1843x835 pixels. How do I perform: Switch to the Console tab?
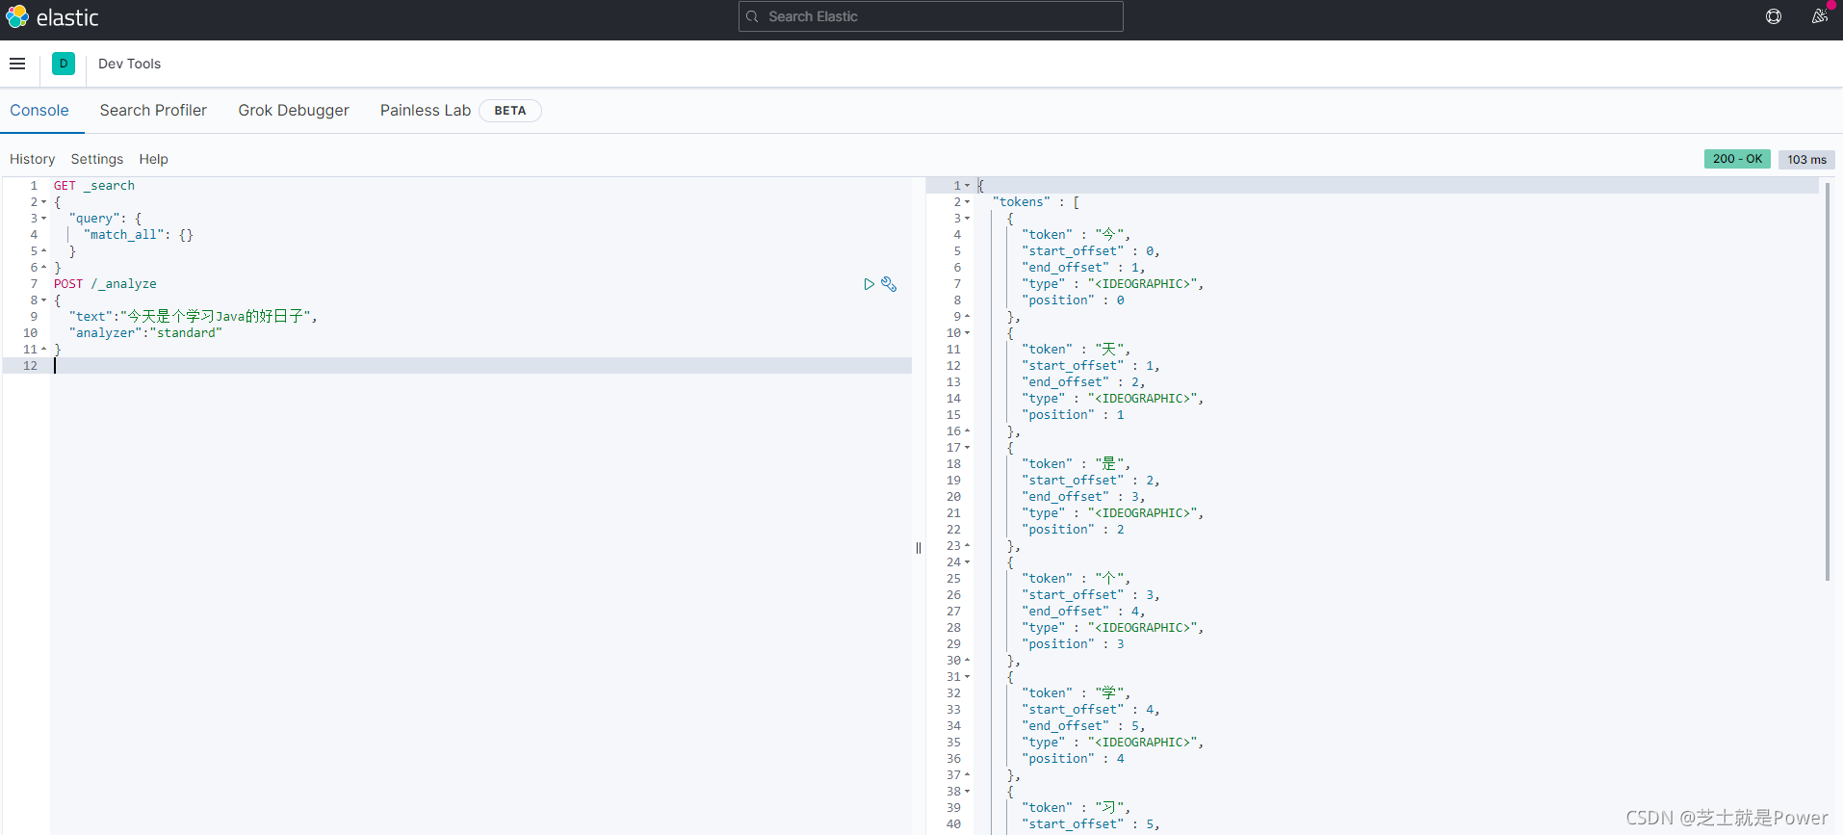pos(39,110)
